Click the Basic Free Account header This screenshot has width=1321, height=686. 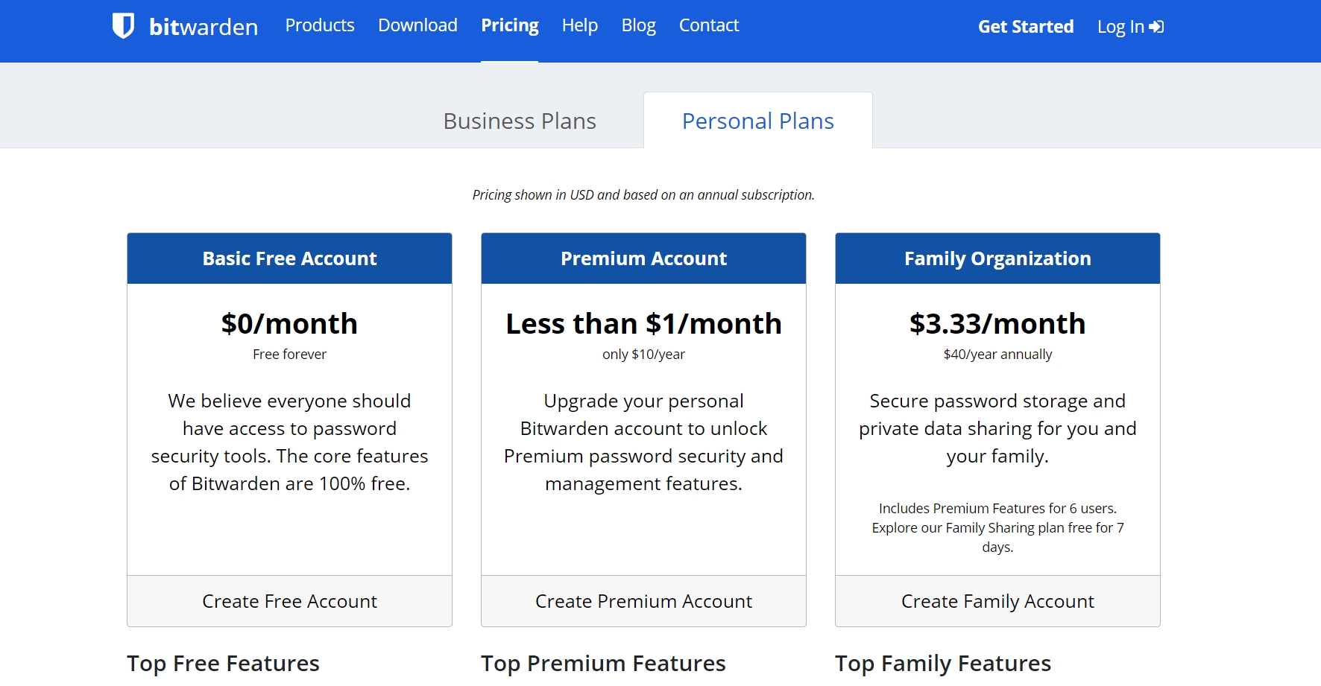[290, 258]
